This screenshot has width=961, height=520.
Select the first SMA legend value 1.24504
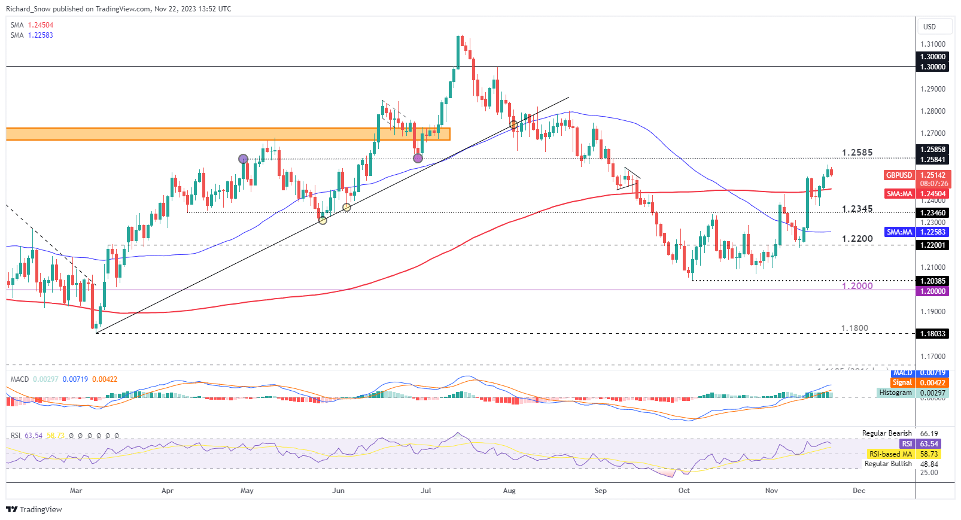pyautogui.click(x=41, y=25)
